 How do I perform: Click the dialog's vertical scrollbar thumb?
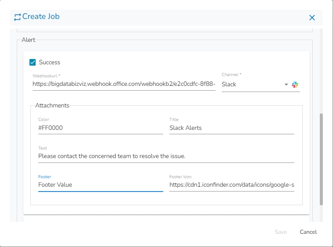pos(321,159)
